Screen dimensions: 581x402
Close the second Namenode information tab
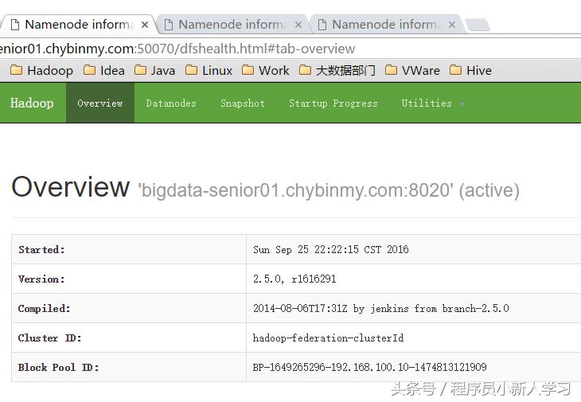coord(298,25)
